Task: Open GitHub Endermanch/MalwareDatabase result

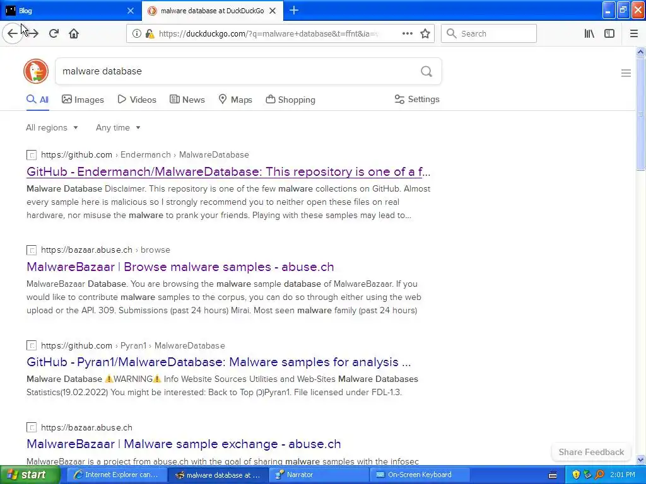Action: [x=228, y=171]
